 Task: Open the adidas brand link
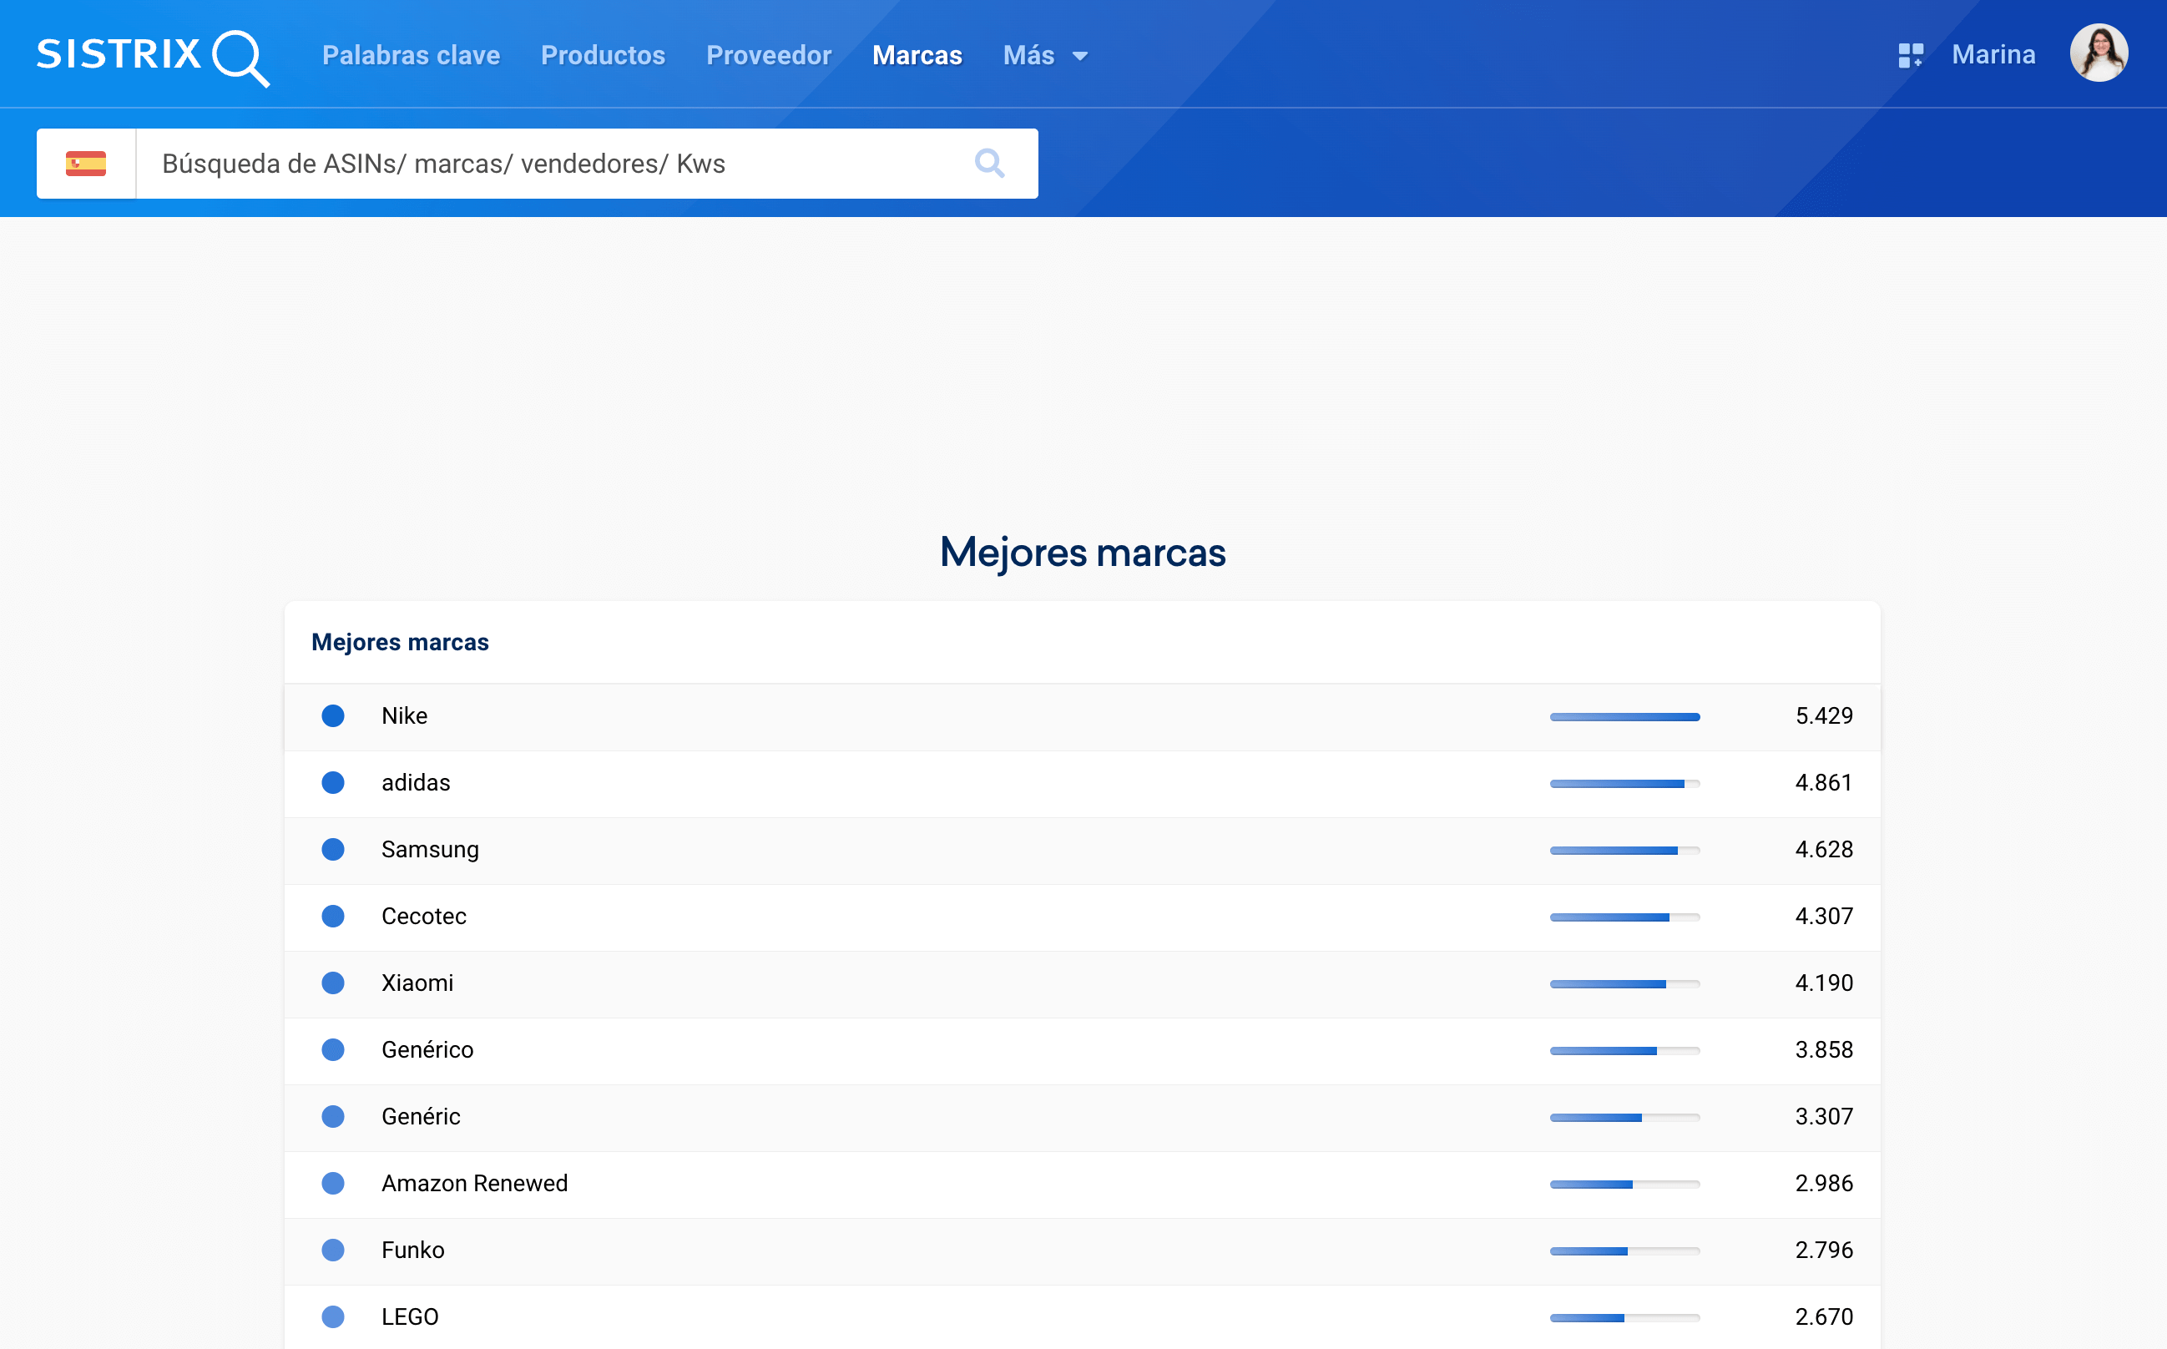click(416, 782)
